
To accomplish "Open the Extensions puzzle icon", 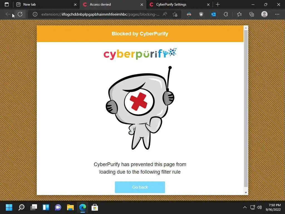I will pyautogui.click(x=226, y=14).
